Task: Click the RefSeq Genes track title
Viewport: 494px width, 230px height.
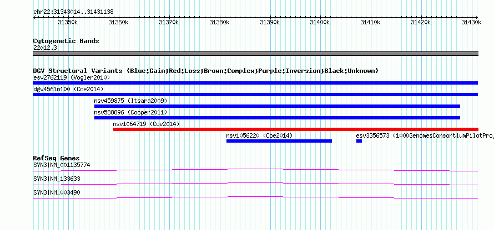Action: point(57,158)
